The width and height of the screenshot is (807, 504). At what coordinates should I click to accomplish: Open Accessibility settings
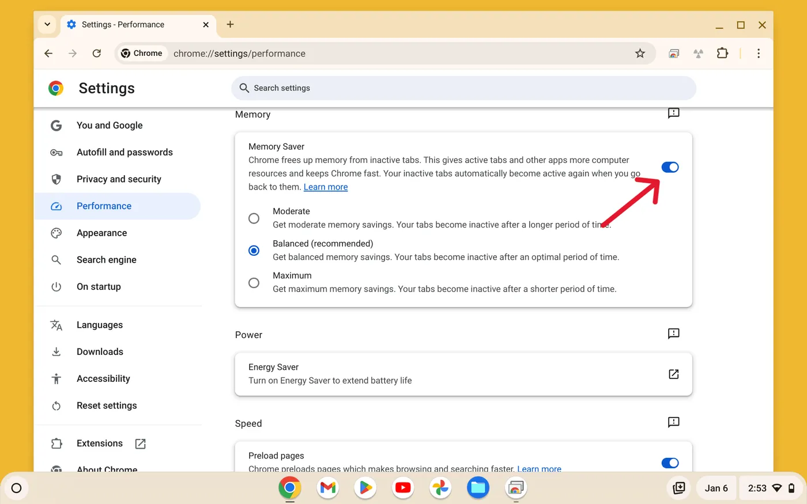click(118, 379)
